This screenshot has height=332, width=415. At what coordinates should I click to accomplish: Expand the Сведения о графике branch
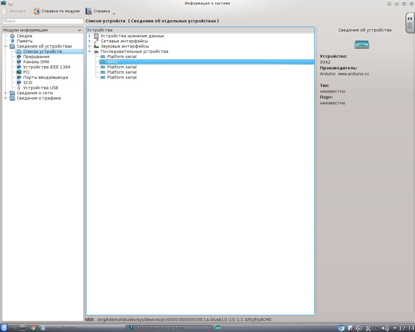coord(5,98)
